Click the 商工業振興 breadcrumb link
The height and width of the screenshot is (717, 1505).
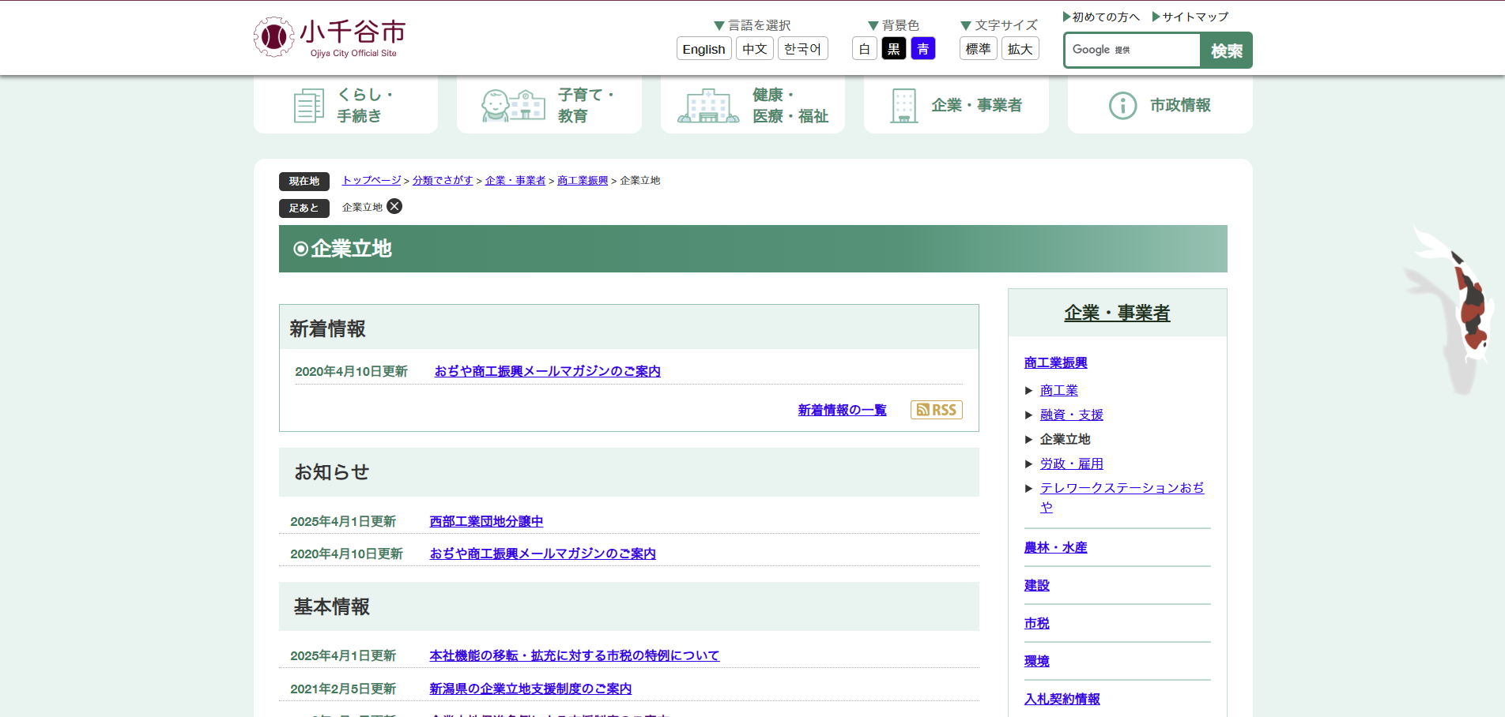(x=583, y=180)
